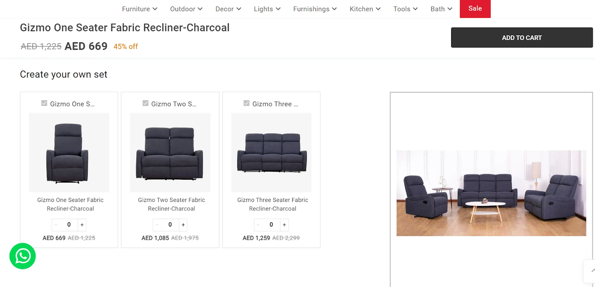The width and height of the screenshot is (595, 287).
Task: Increase quantity of Gizmo Two Seater
Action: tap(183, 225)
